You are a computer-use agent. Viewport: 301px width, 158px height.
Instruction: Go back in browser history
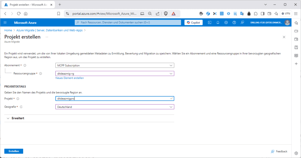pyautogui.click(x=5, y=13)
